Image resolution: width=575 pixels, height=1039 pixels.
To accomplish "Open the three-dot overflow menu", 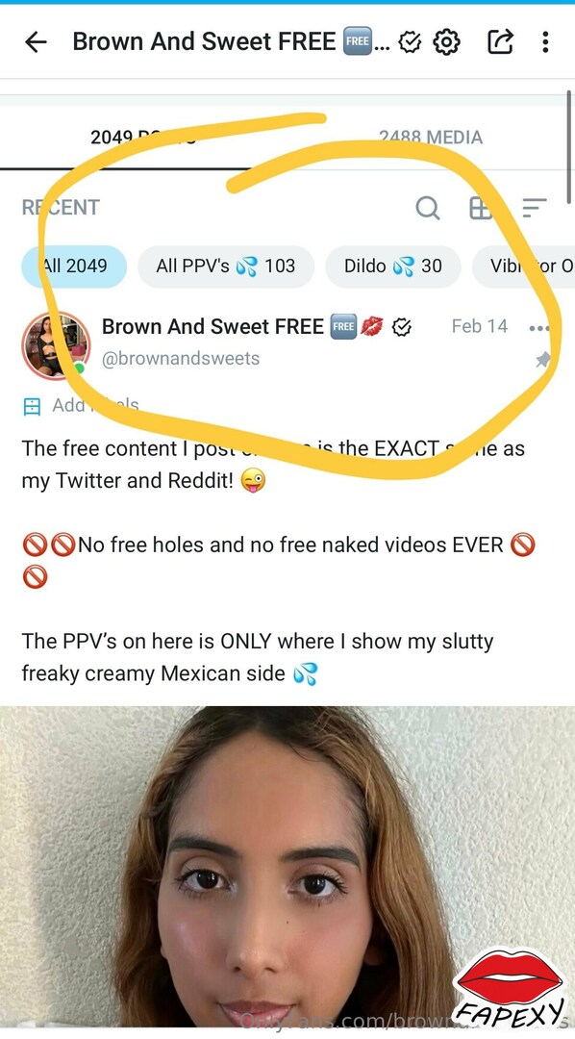I will pyautogui.click(x=545, y=41).
